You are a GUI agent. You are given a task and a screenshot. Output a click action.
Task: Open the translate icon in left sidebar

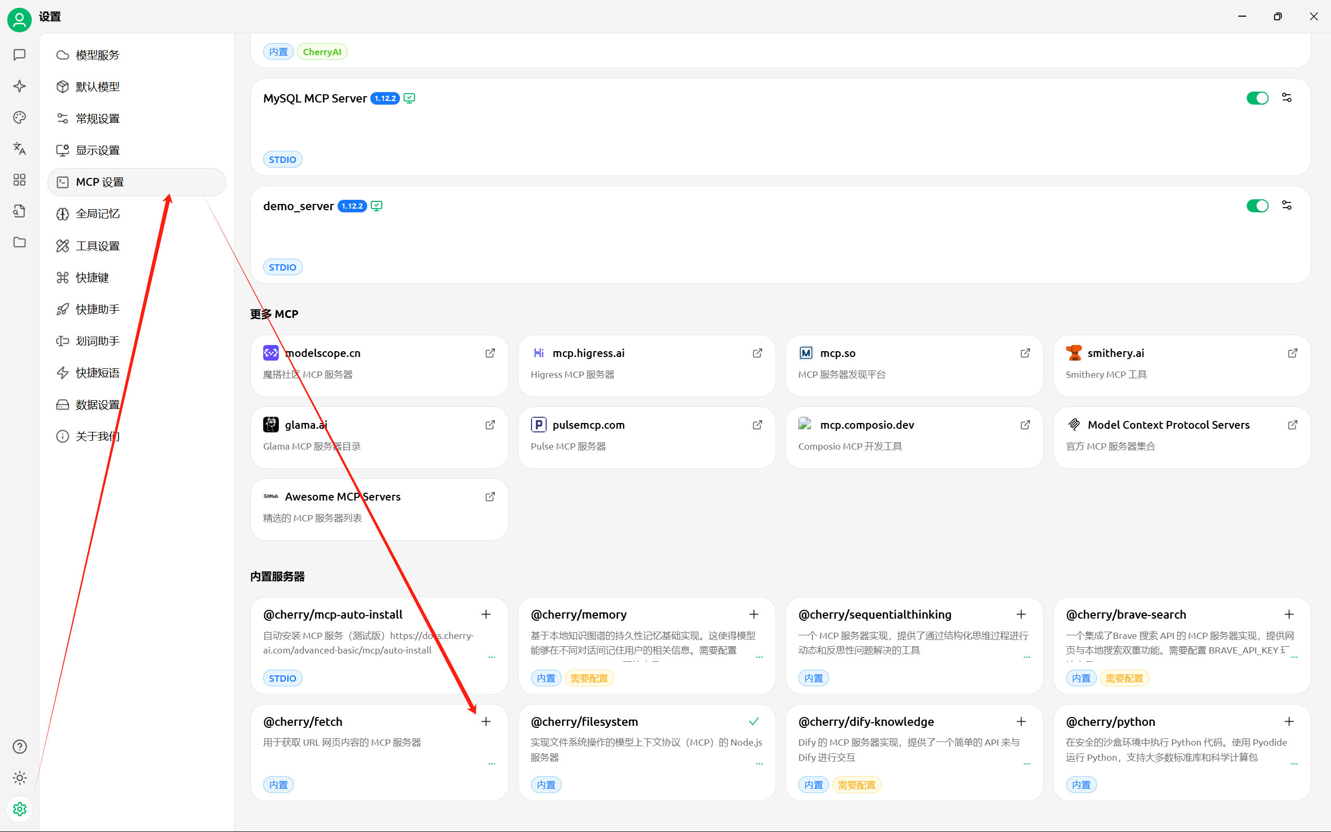click(19, 149)
